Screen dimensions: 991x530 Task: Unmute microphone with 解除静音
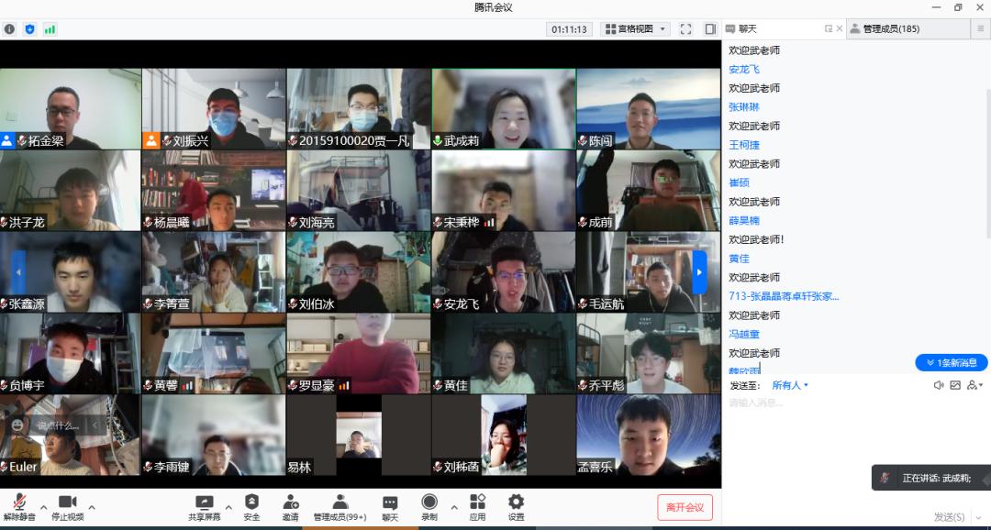[x=19, y=502]
